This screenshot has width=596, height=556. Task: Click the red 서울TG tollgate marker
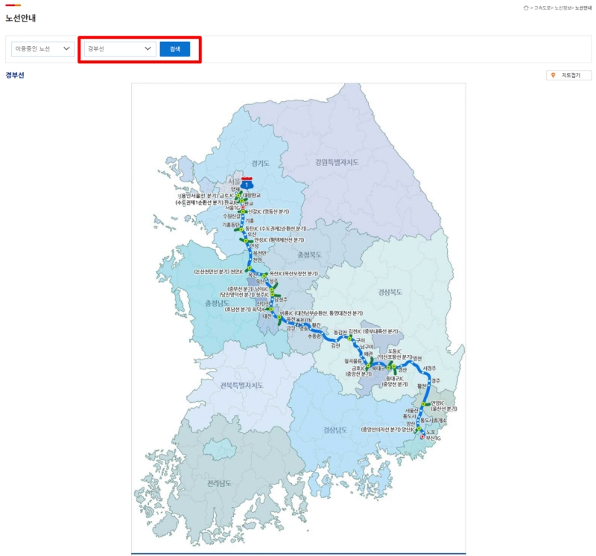click(243, 208)
